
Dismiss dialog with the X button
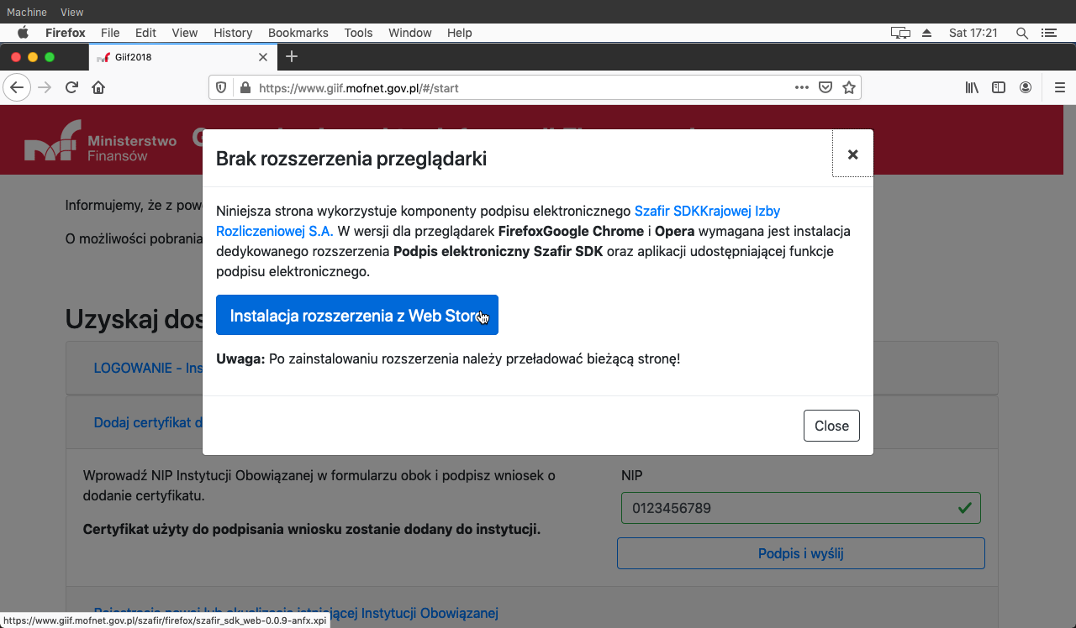(x=852, y=154)
